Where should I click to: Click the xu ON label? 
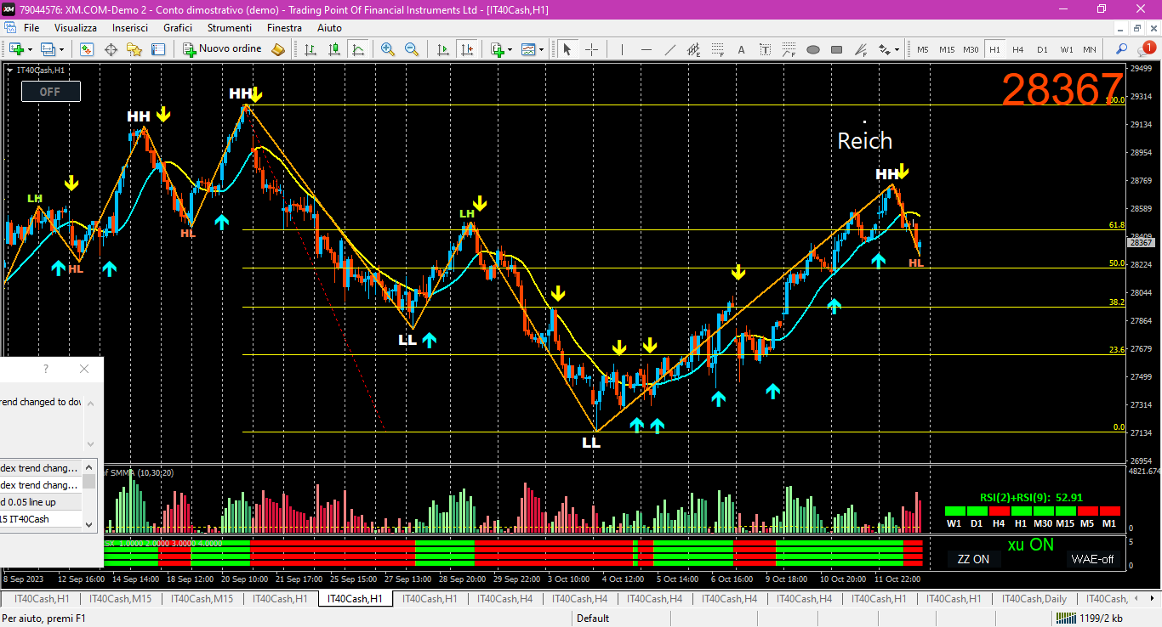point(1031,545)
